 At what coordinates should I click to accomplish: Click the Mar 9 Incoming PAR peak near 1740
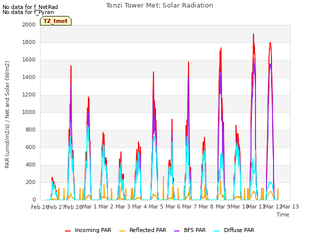point(221,48)
